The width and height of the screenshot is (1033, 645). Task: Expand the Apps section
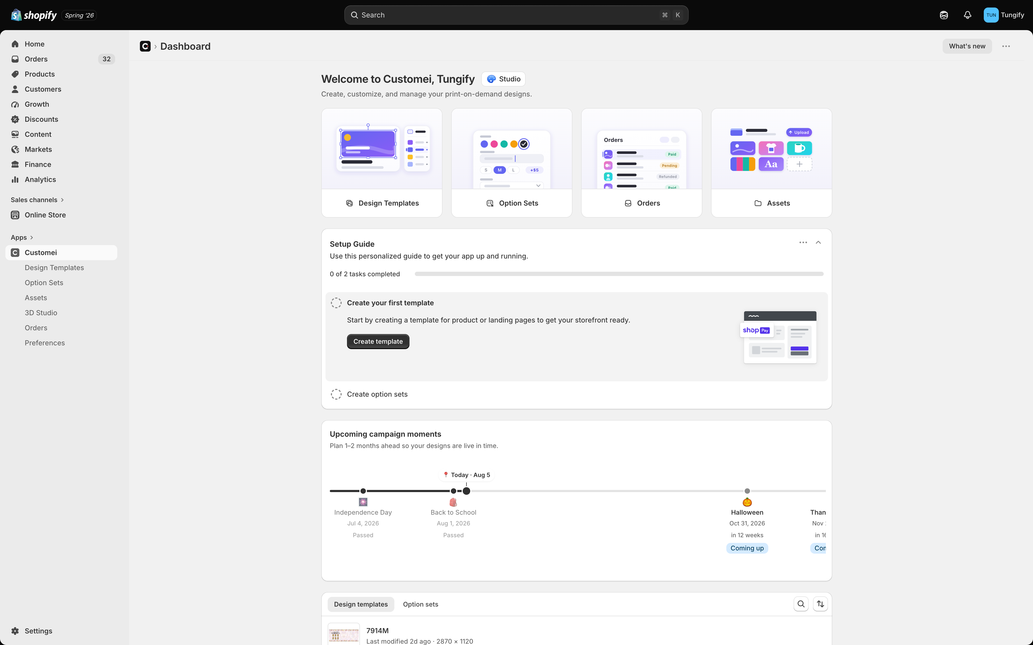click(22, 237)
